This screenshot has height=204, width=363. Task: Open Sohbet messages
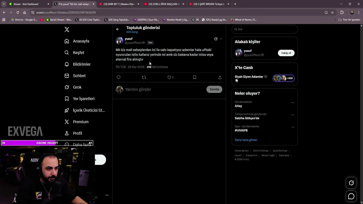pyautogui.click(x=75, y=76)
